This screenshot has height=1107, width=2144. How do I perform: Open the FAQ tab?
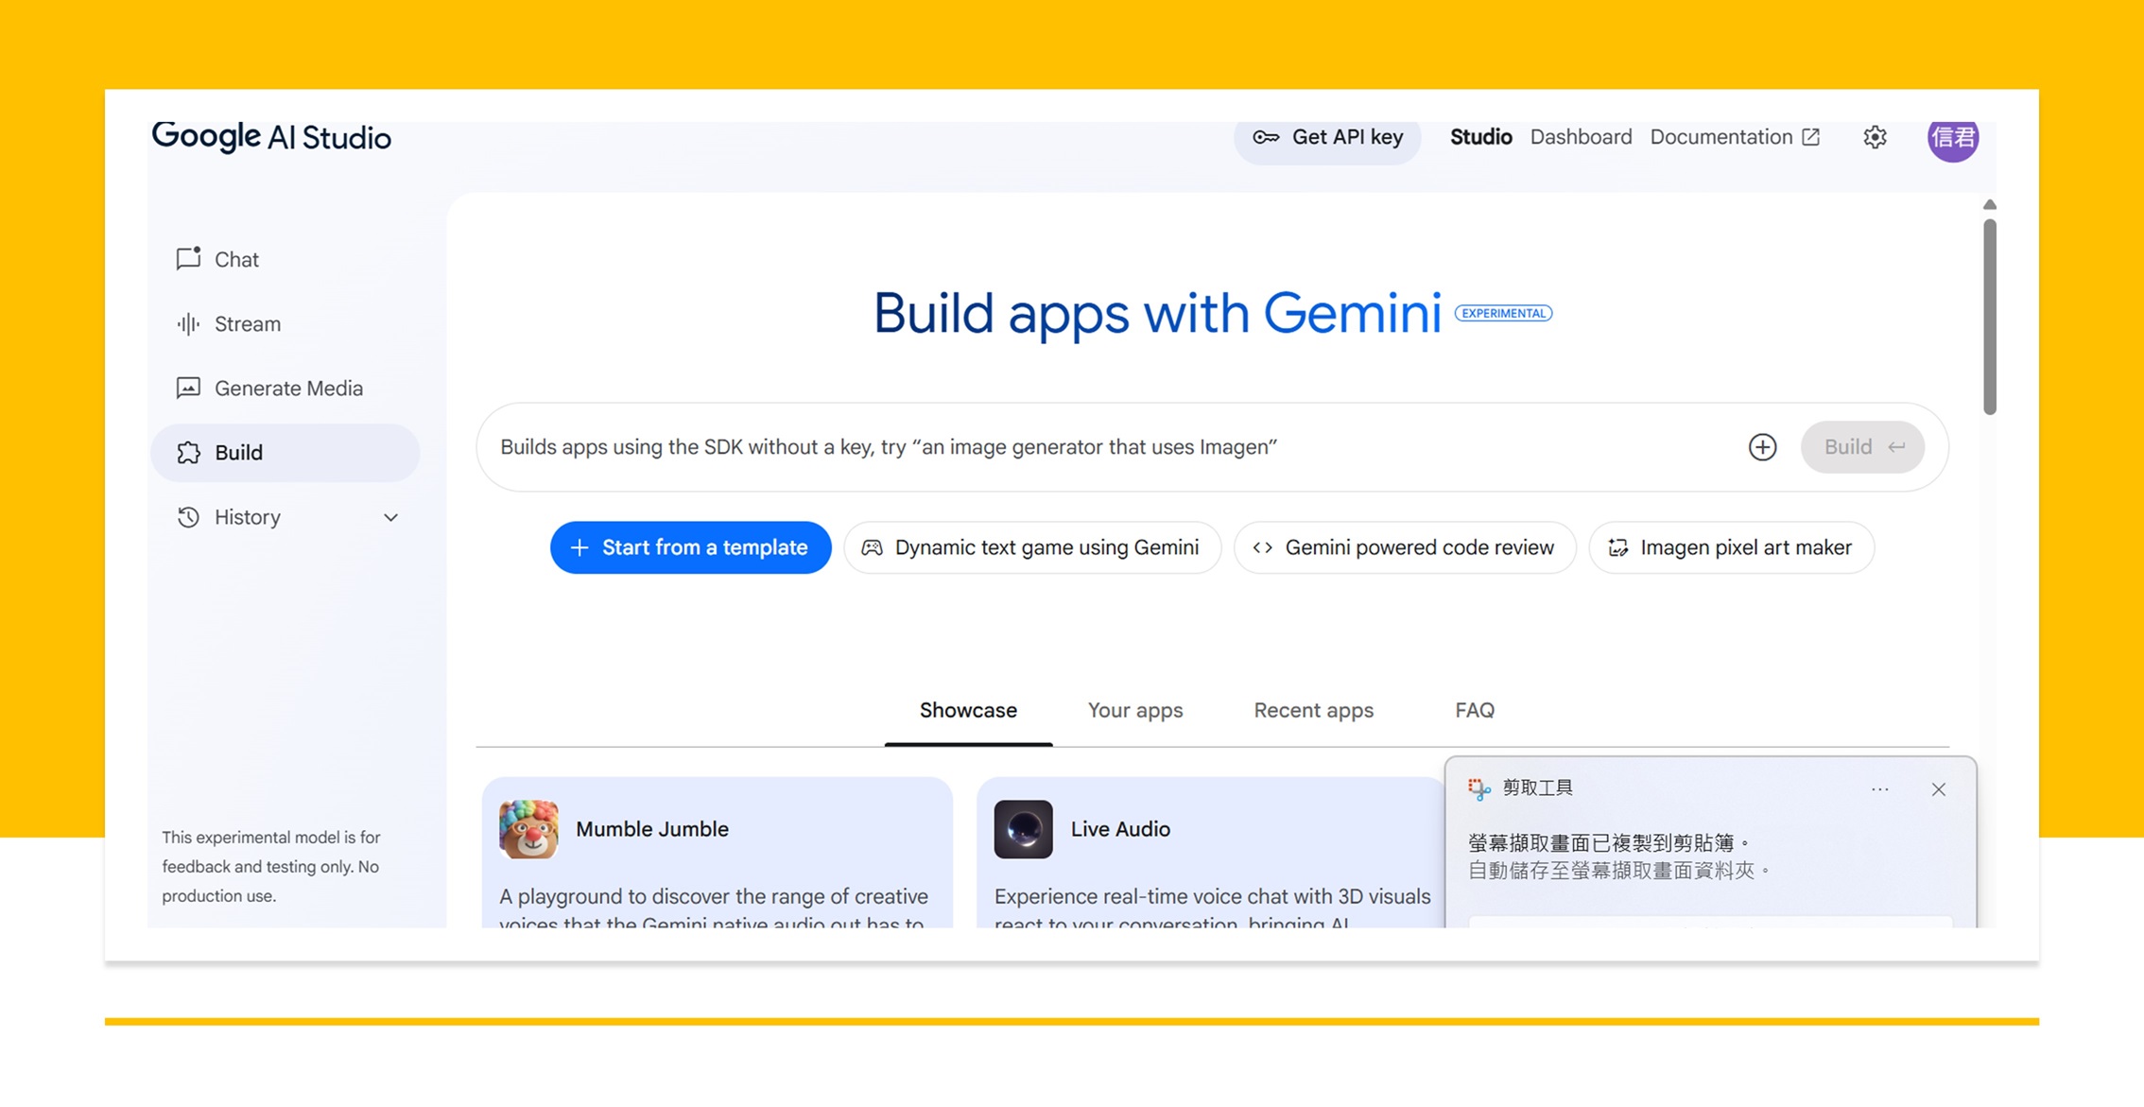coord(1475,710)
